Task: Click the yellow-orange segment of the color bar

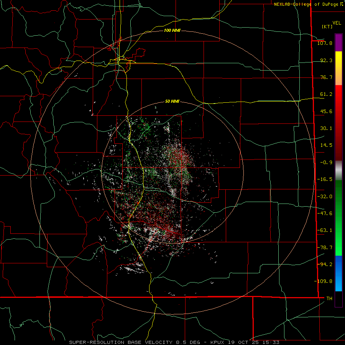Action: (x=338, y=68)
